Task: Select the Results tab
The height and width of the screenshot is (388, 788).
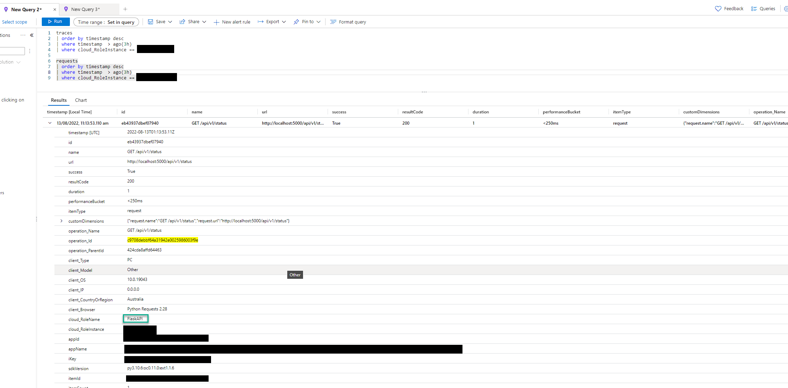Action: click(x=59, y=100)
